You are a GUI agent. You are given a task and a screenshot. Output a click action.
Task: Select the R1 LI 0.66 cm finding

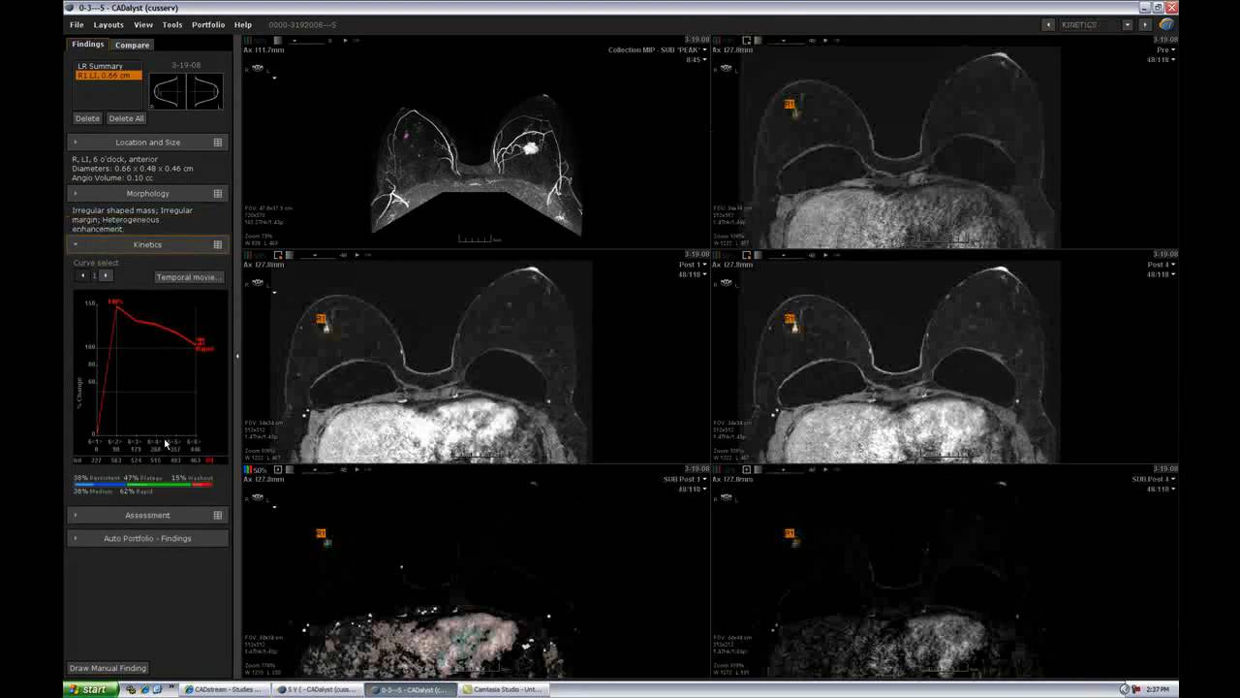(x=109, y=76)
